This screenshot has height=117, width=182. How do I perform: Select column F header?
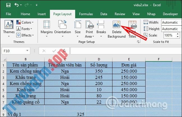click(x=159, y=59)
